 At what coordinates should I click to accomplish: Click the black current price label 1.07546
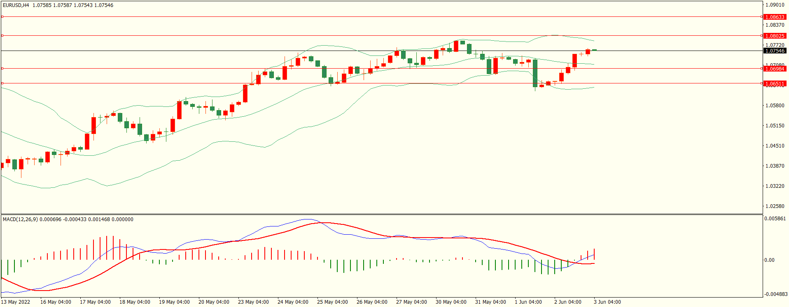click(774, 51)
